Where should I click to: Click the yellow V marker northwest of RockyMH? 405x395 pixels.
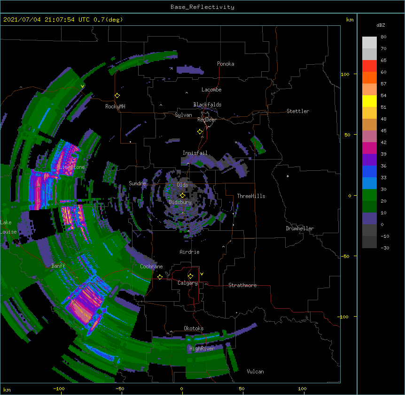tap(82, 86)
